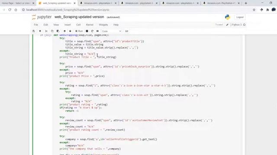Open a new browser tab
This screenshot has width=277, height=155.
(246, 3)
